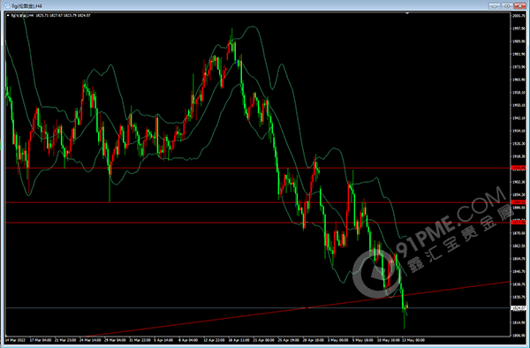Viewport: 530px width, 348px height.
Task: Click middle red price tag on price scale
Action: (519, 202)
